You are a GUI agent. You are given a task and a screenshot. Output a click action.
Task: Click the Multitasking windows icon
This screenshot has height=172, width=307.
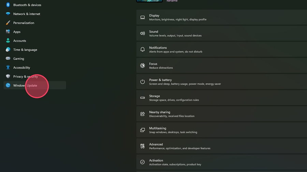tap(143, 130)
